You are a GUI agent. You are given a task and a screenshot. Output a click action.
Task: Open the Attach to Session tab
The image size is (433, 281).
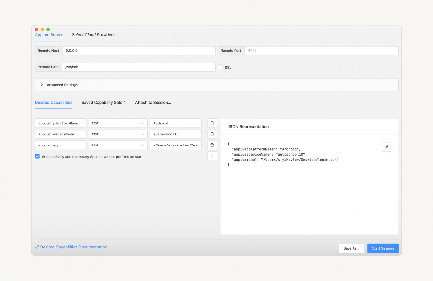point(153,103)
